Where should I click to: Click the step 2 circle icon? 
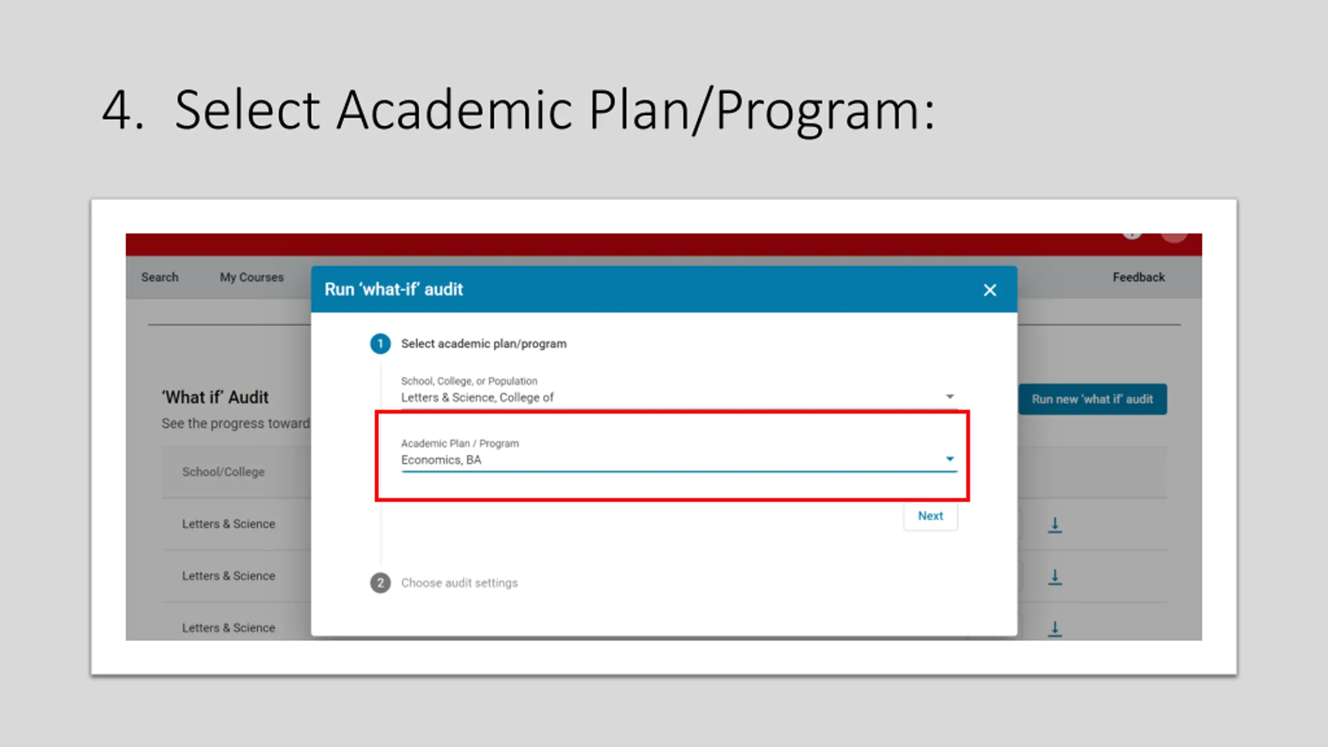pos(380,583)
